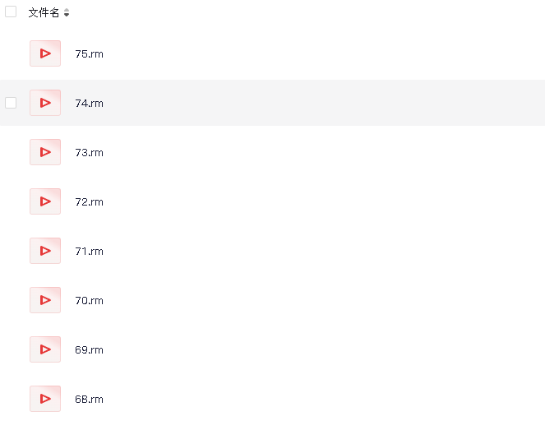Open the file named 75.rm
The height and width of the screenshot is (430, 545).
point(90,54)
